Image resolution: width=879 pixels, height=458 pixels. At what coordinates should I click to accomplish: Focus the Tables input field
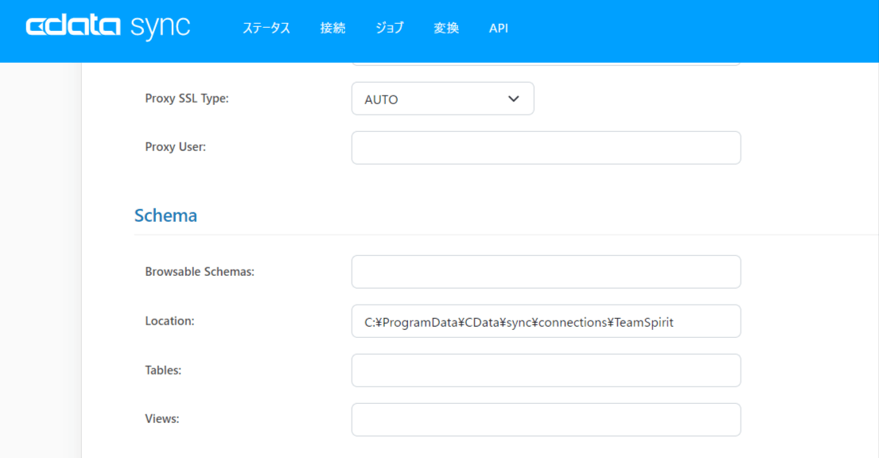(x=546, y=370)
